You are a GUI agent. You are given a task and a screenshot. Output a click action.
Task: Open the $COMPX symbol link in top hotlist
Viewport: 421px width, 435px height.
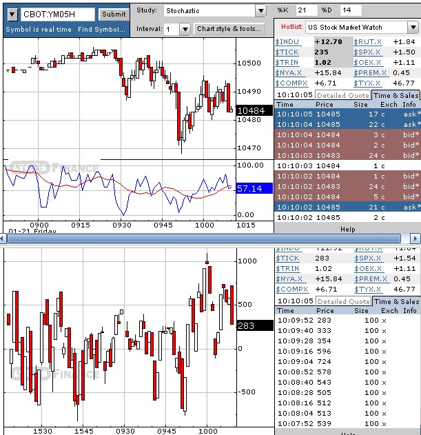click(291, 83)
